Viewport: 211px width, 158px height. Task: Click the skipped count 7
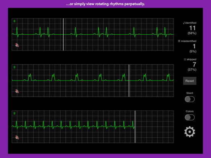[194, 64]
